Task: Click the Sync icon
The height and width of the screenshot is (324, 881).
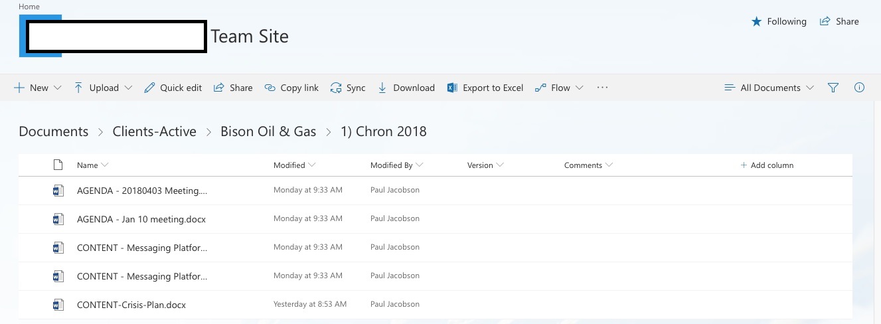Action: click(336, 88)
